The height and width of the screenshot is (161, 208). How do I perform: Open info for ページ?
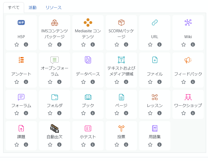126,113
